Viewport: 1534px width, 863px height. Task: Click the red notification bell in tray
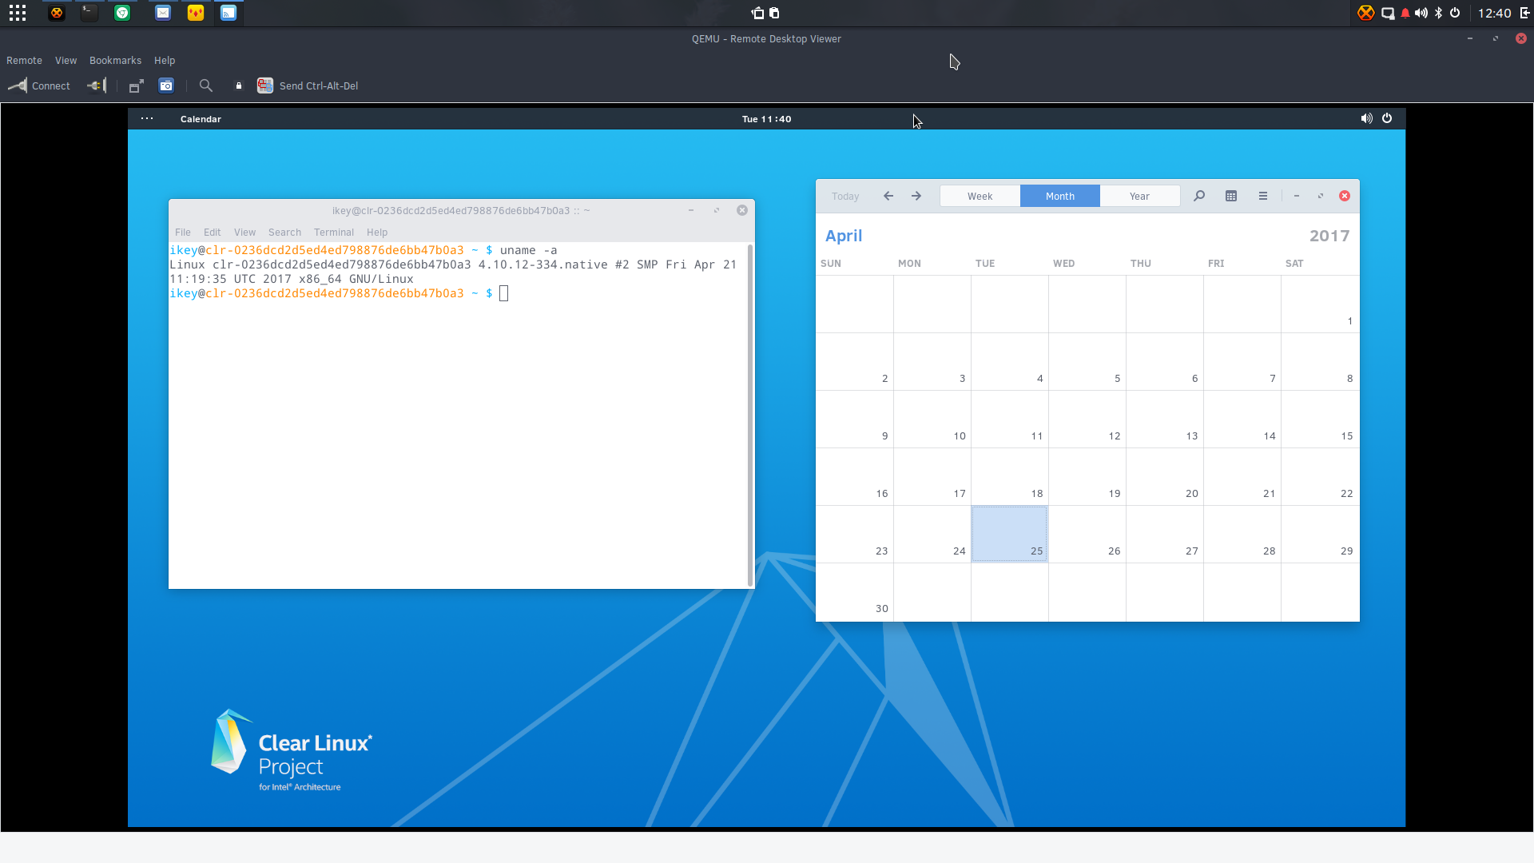[x=1405, y=13]
